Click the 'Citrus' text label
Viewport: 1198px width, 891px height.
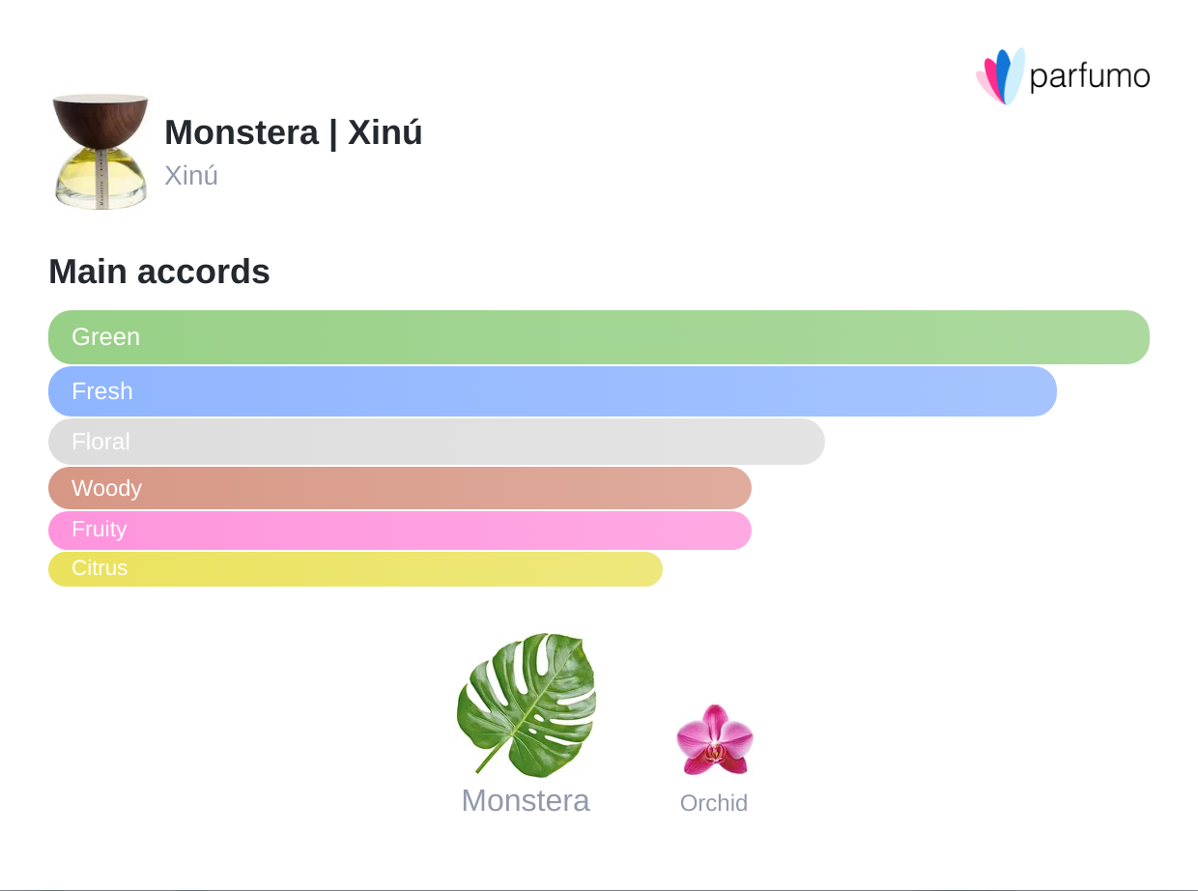point(100,568)
